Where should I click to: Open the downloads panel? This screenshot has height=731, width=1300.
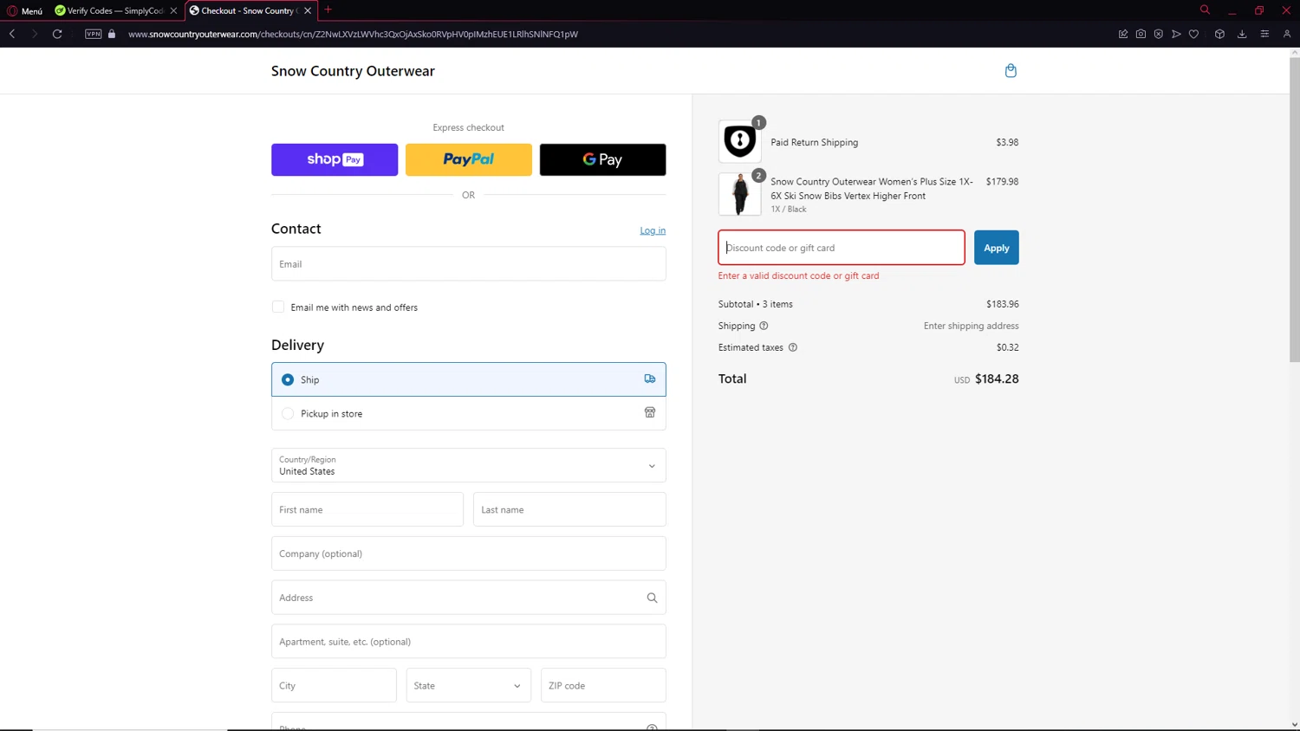point(1242,34)
